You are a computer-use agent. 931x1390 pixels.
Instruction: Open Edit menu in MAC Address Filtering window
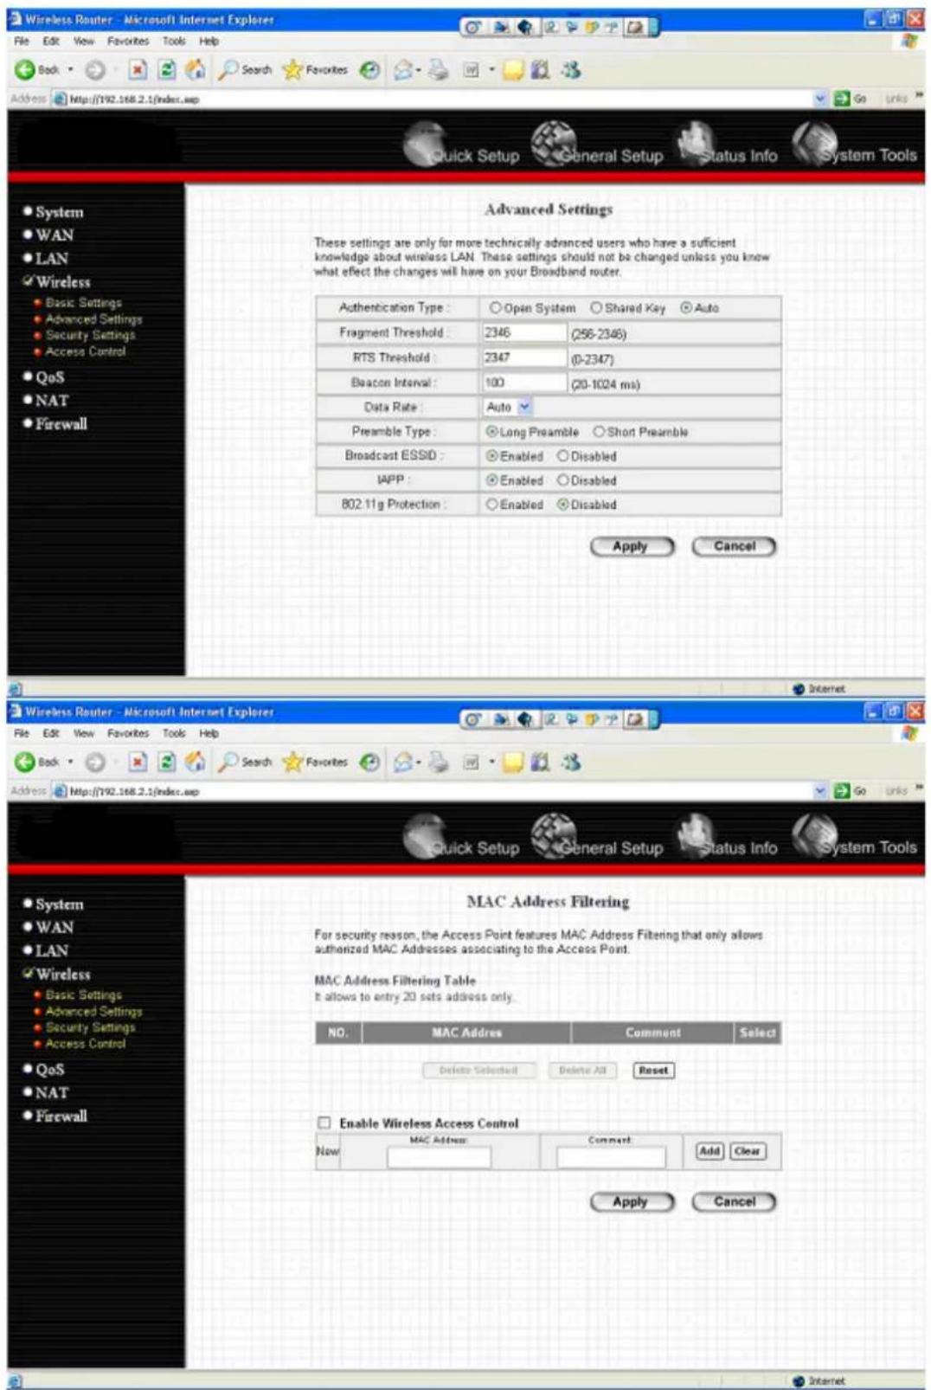52,733
